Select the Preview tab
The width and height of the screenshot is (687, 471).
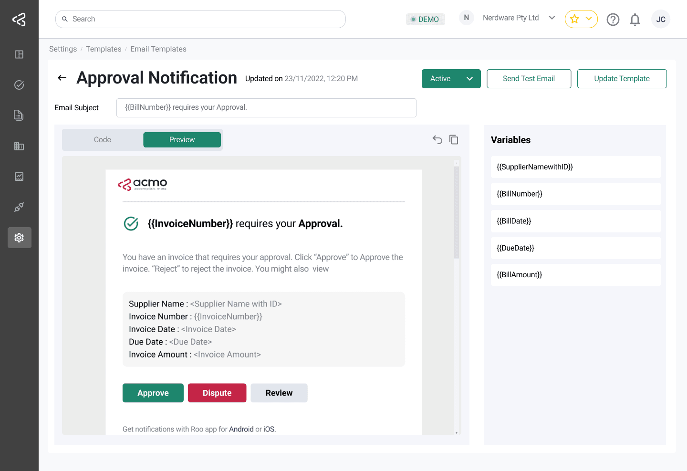182,139
